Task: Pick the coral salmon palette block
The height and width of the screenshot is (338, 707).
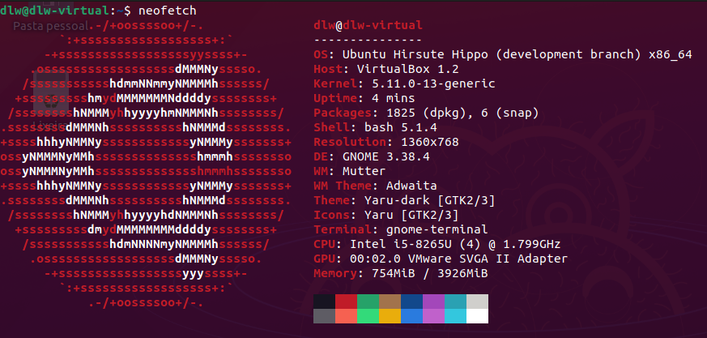Action: point(347,316)
